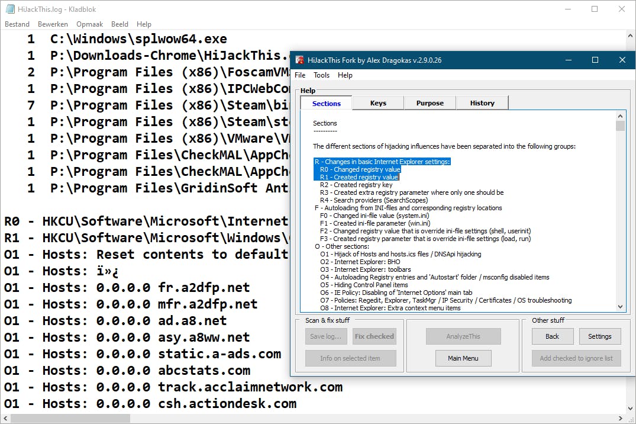Click Kladblok horizontal scrollbar left arrow

[x=5, y=418]
